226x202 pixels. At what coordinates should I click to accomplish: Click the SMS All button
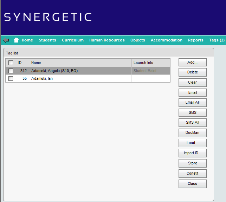point(192,123)
